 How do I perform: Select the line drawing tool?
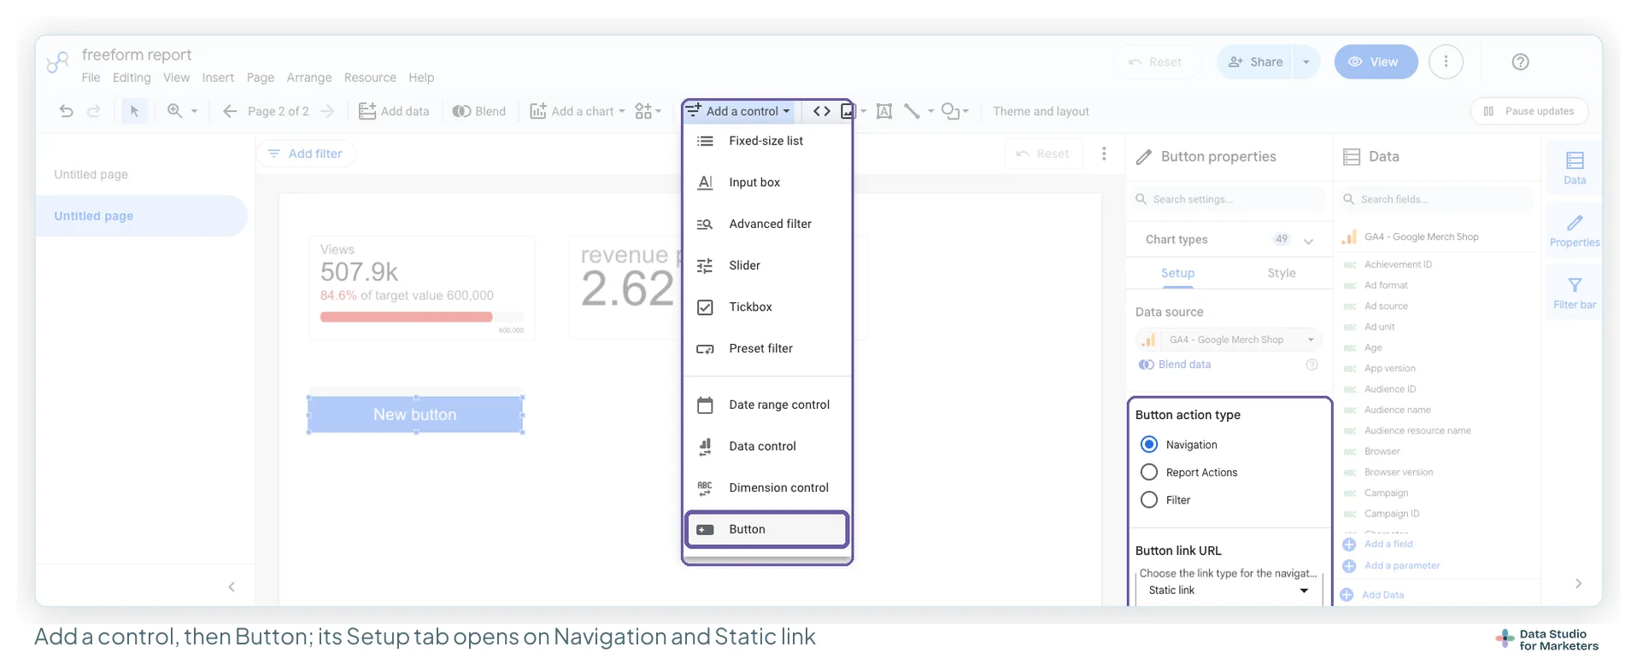[912, 111]
